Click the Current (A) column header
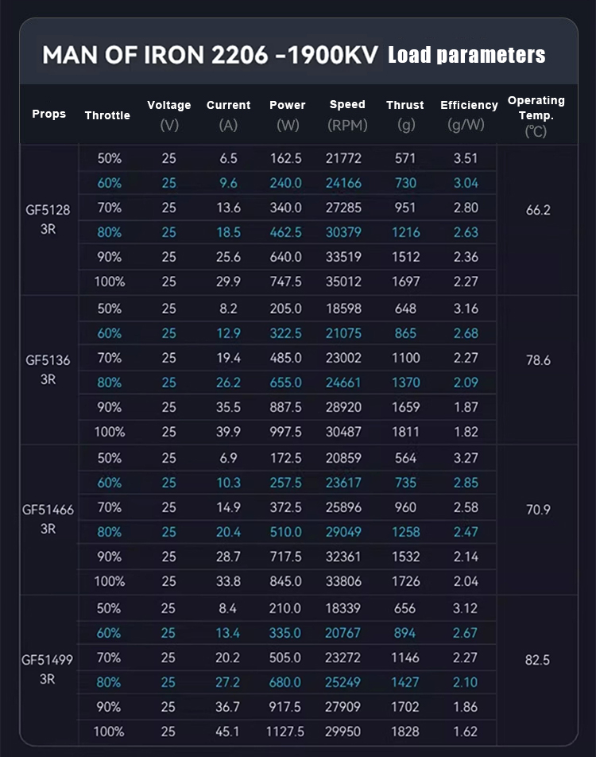The width and height of the screenshot is (596, 757). point(228,115)
